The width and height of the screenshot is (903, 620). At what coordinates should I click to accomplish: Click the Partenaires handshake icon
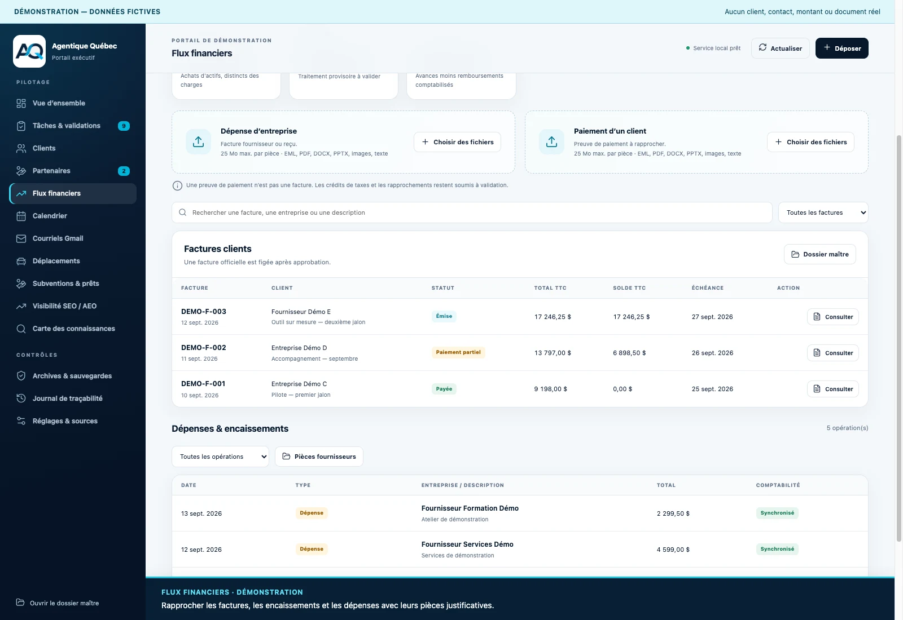[21, 171]
